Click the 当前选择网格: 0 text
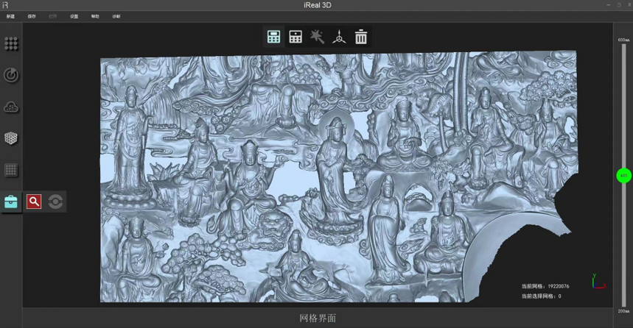633x328 pixels. 541,296
